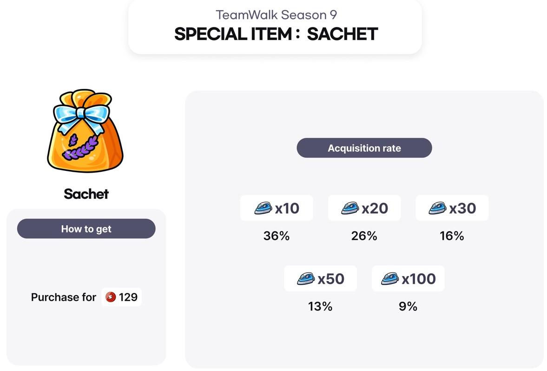This screenshot has width=547, height=371.
Task: Click the 26% rate label
Action: click(x=364, y=236)
